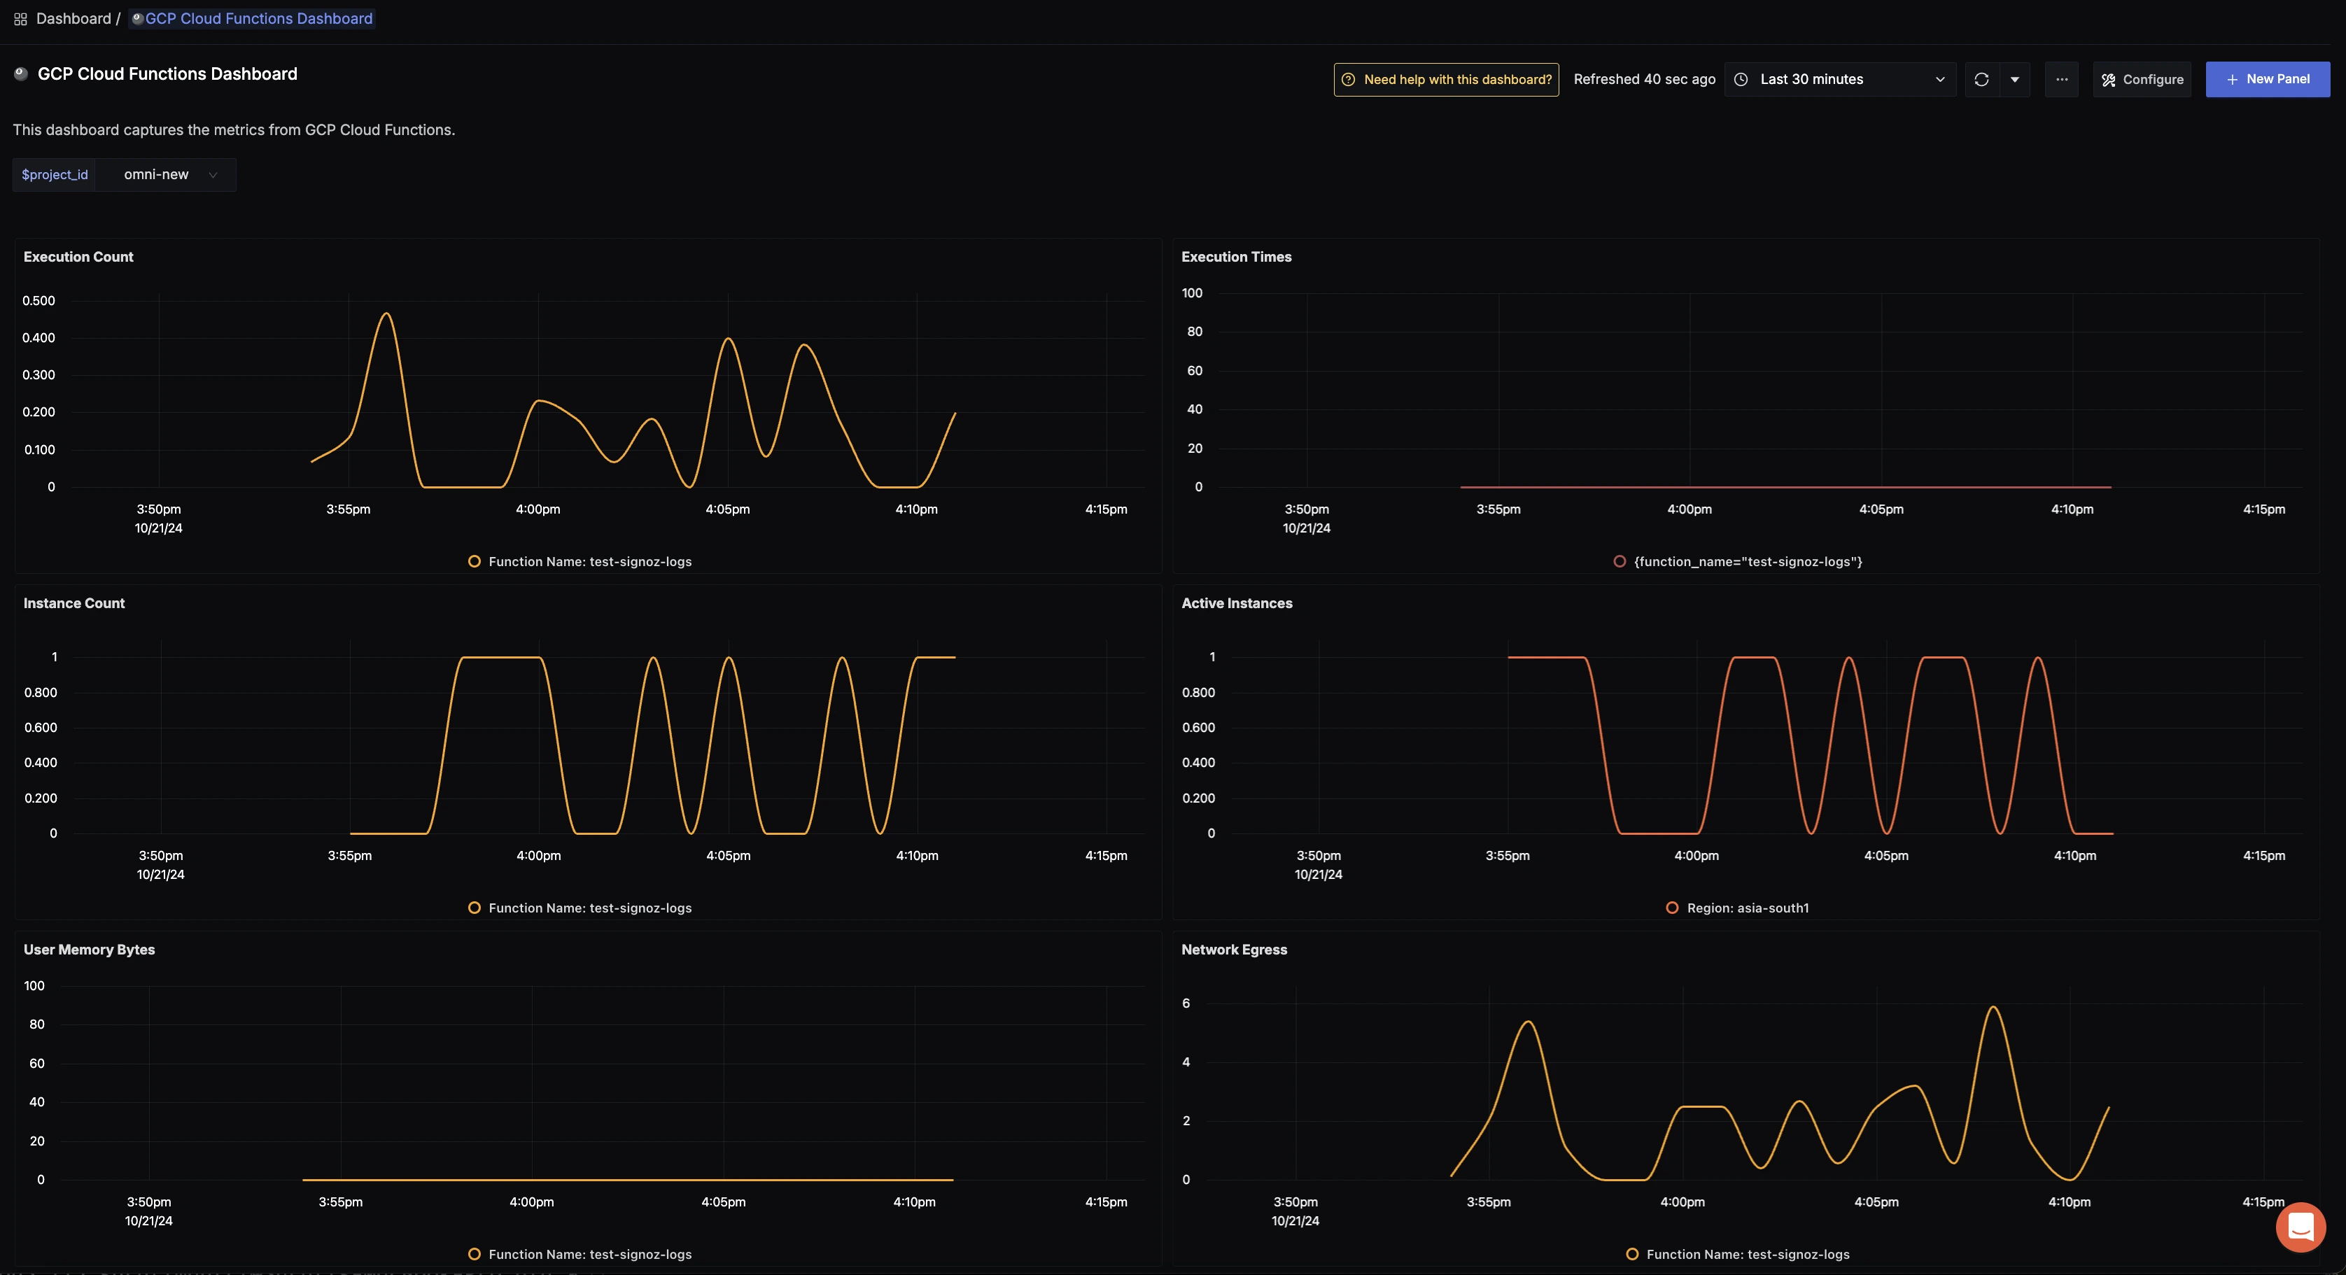Click the New Panel button
The width and height of the screenshot is (2346, 1275).
pos(2268,79)
